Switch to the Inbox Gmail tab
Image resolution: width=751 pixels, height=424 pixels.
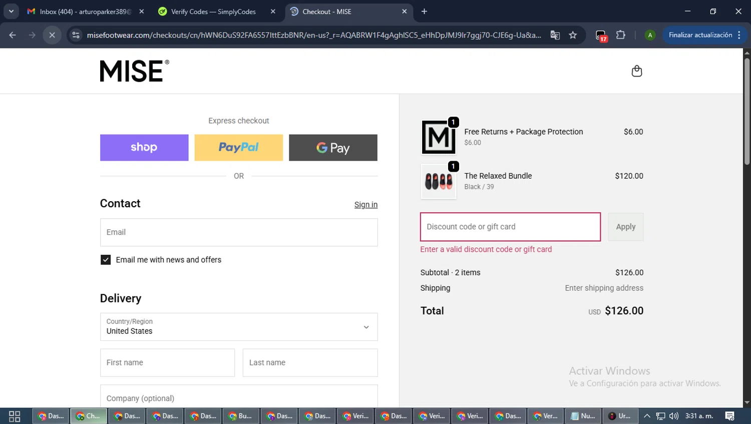85,12
